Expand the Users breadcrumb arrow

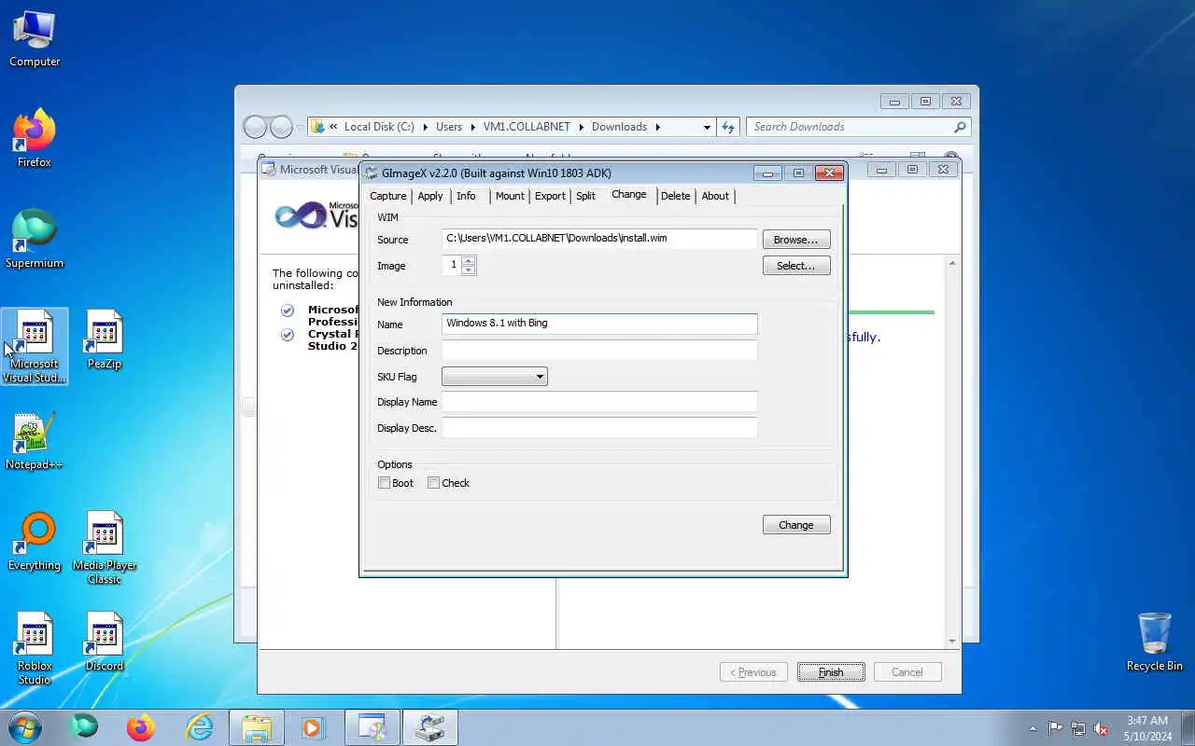pos(471,127)
